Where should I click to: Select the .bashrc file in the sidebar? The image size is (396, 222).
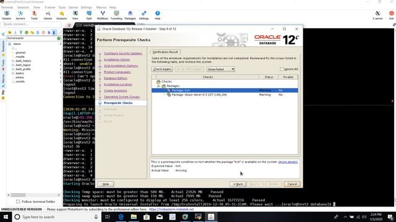pos(19,73)
